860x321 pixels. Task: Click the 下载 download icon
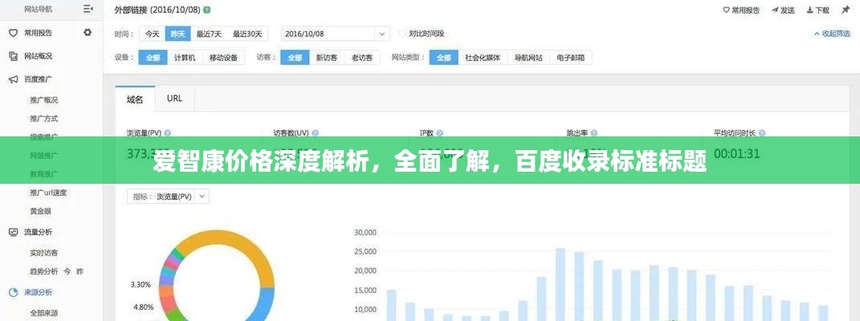(x=811, y=10)
